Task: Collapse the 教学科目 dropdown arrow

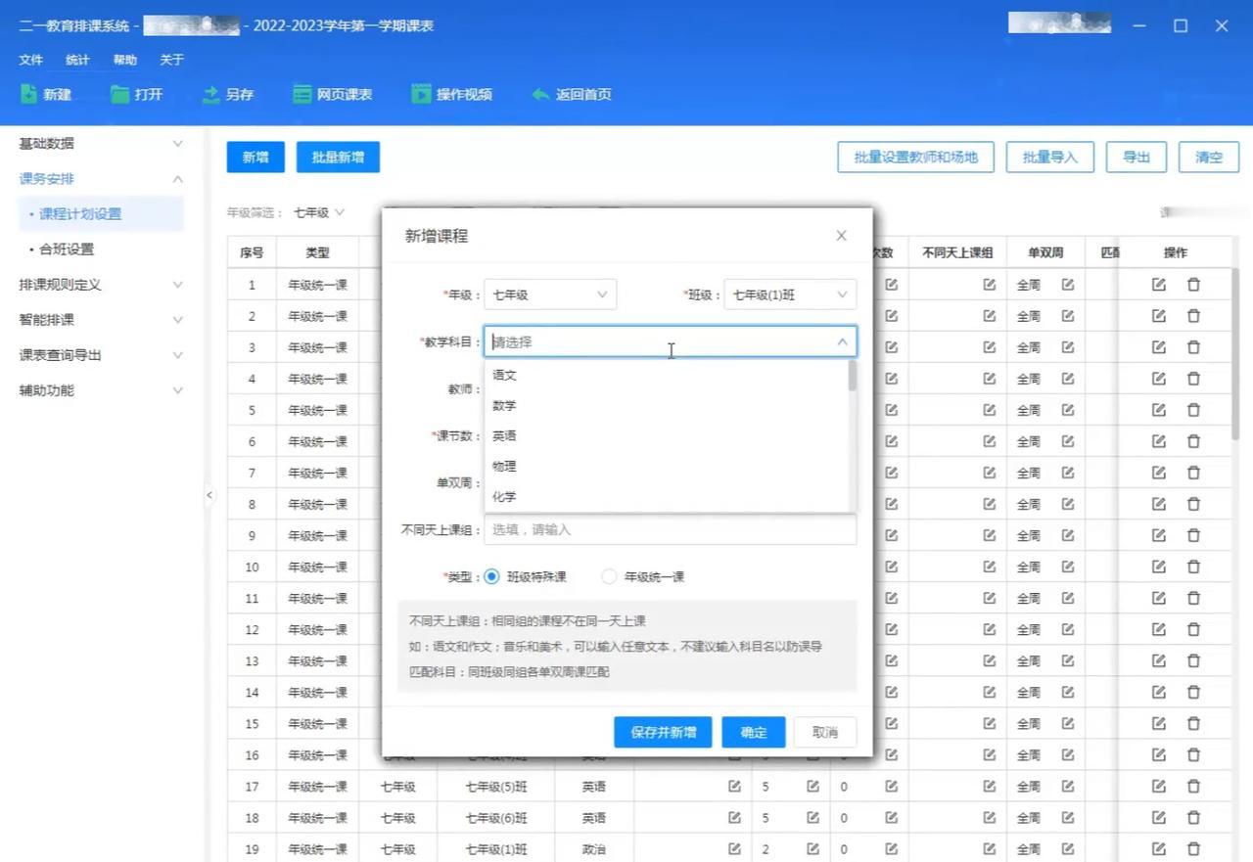Action: pos(842,341)
